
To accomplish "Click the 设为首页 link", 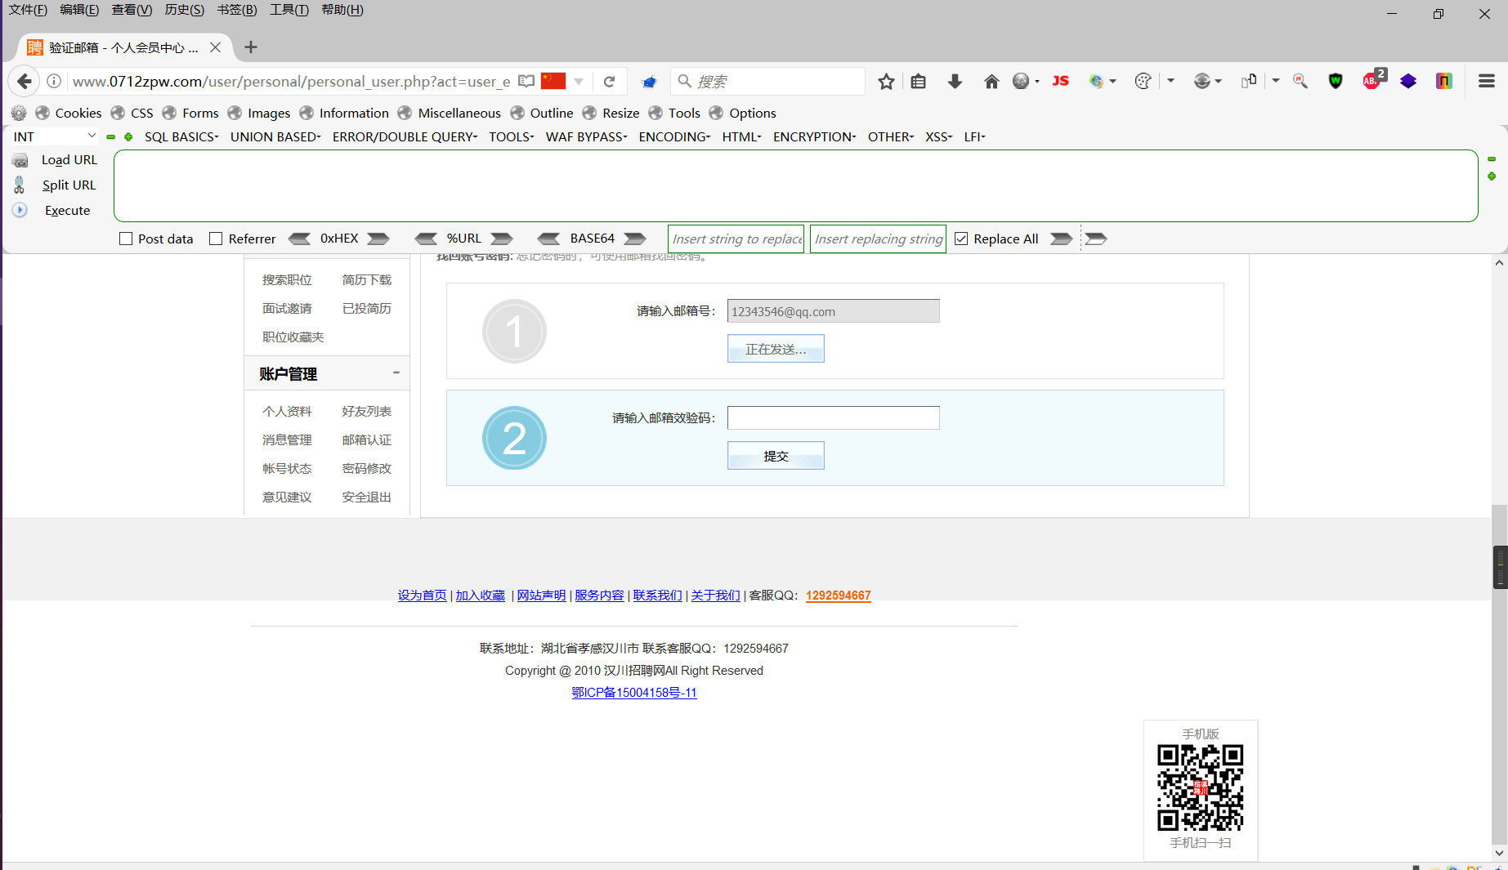I will click(x=422, y=595).
